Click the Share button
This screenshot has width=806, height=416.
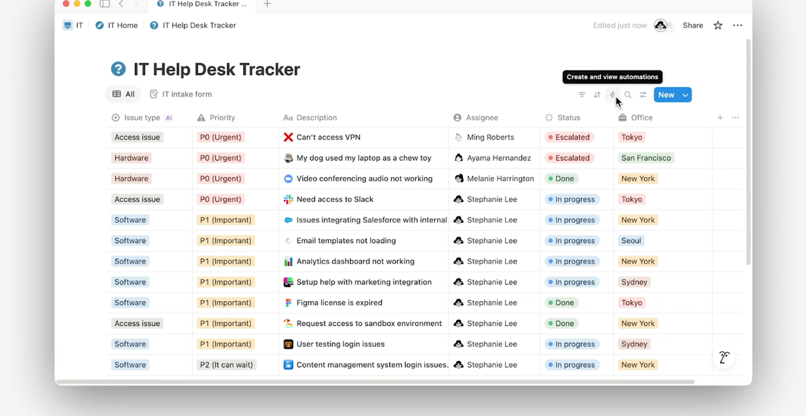point(692,25)
